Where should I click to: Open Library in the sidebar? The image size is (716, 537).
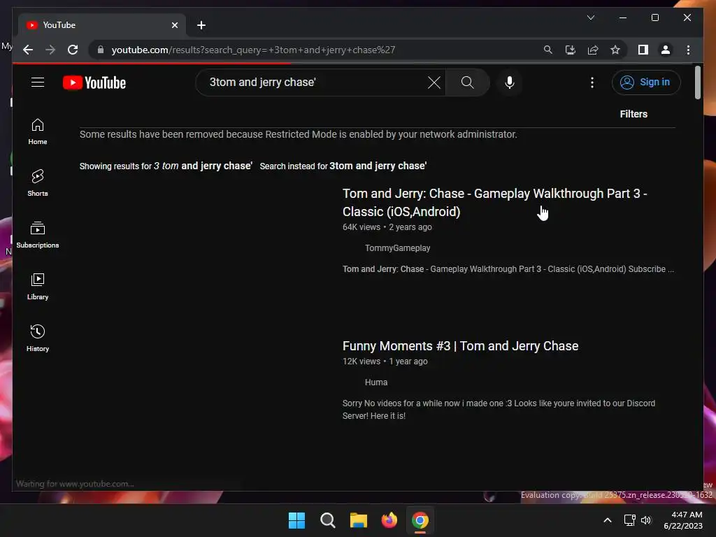pos(38,287)
